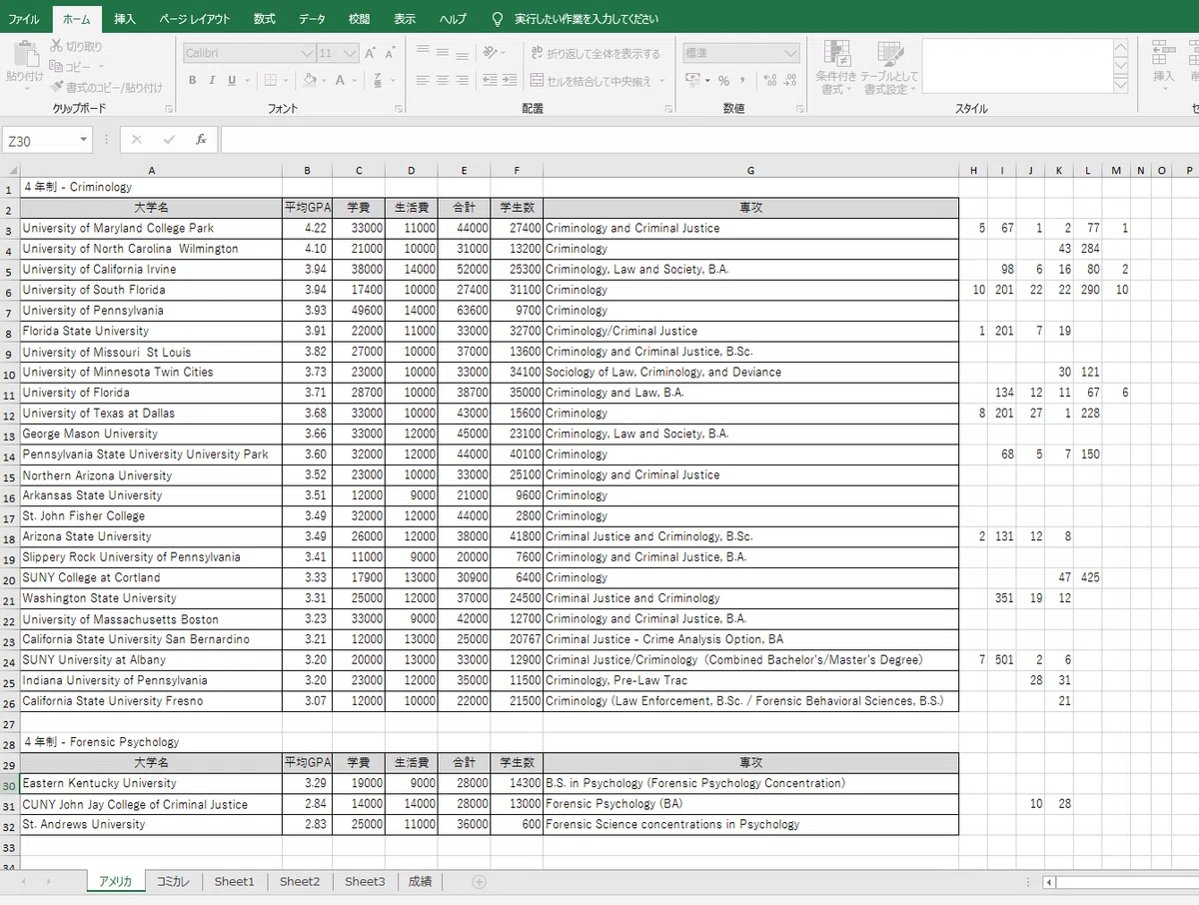Select column G header
Viewport: 1199px width, 905px height.
point(750,171)
